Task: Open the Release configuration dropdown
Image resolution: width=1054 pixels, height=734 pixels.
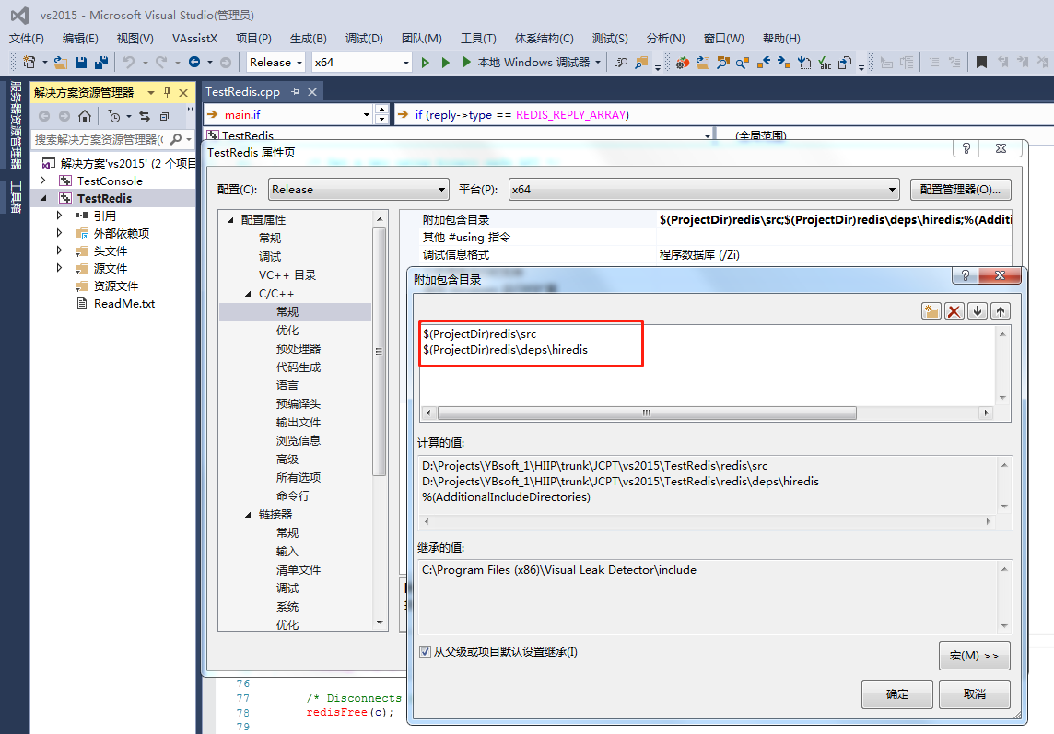Action: tap(275, 62)
